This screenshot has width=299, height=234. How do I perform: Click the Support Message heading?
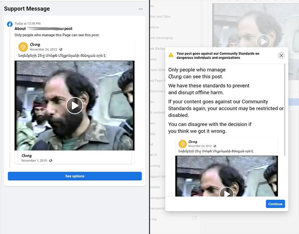(x=27, y=9)
